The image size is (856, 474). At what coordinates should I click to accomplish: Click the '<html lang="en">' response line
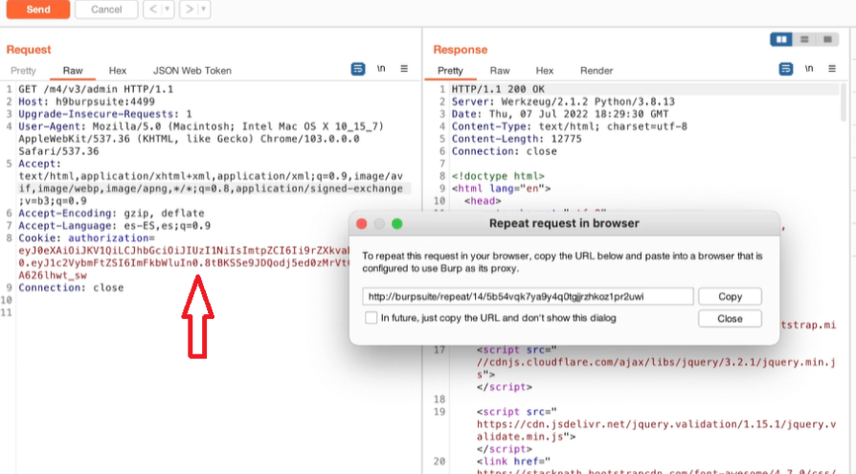pyautogui.click(x=501, y=189)
